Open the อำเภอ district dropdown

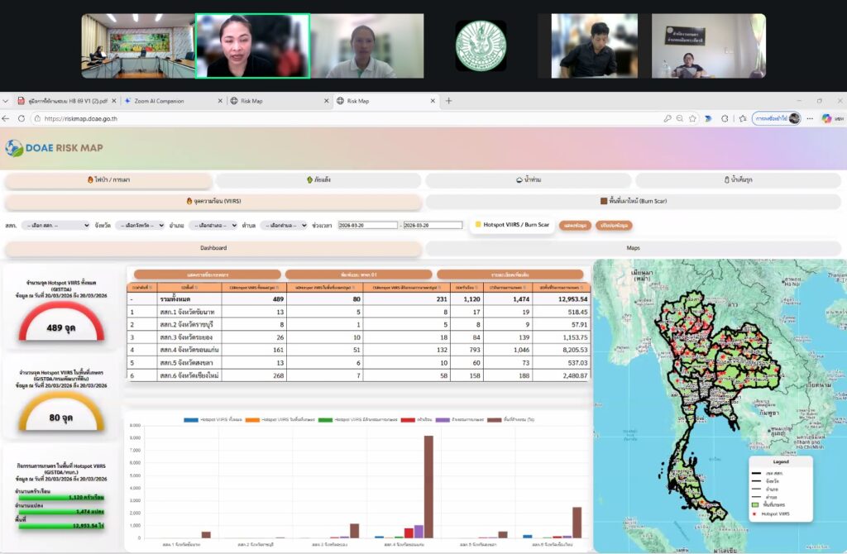tap(212, 225)
